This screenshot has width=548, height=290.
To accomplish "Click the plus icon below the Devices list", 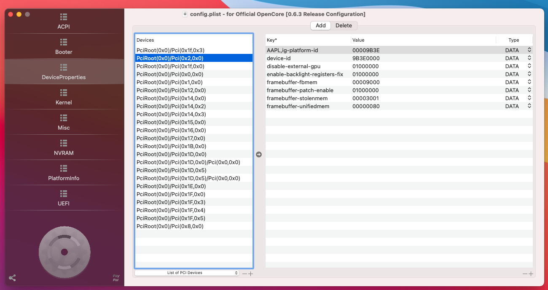I will click(251, 274).
